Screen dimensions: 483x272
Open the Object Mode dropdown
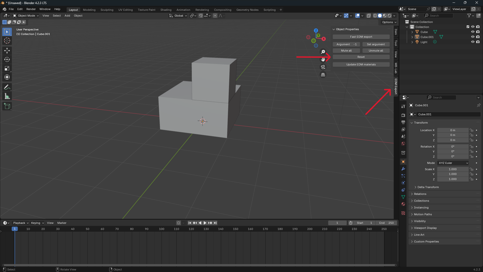26,16
